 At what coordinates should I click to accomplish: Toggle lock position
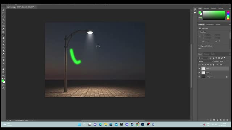[x=208, y=65]
